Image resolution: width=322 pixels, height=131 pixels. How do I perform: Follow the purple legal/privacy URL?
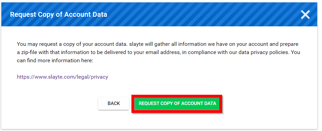point(62,77)
